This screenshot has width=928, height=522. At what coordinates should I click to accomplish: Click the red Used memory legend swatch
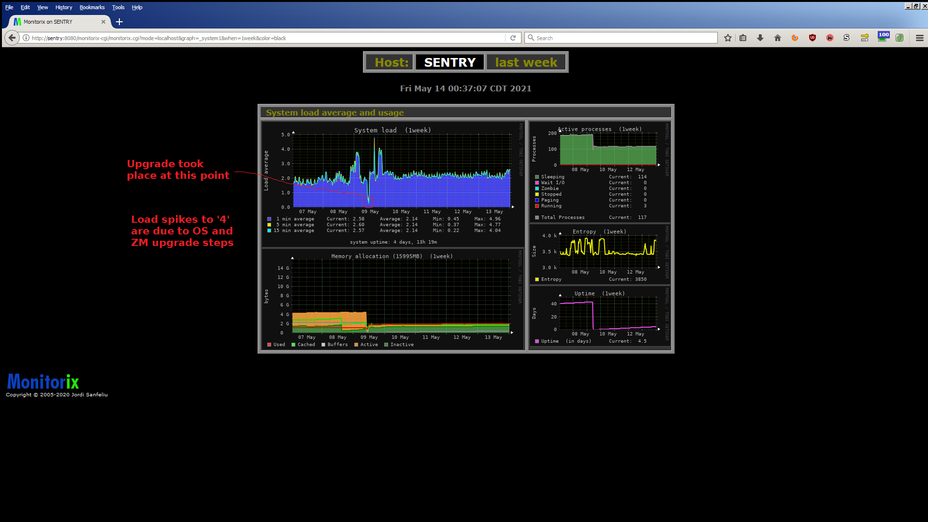point(269,345)
